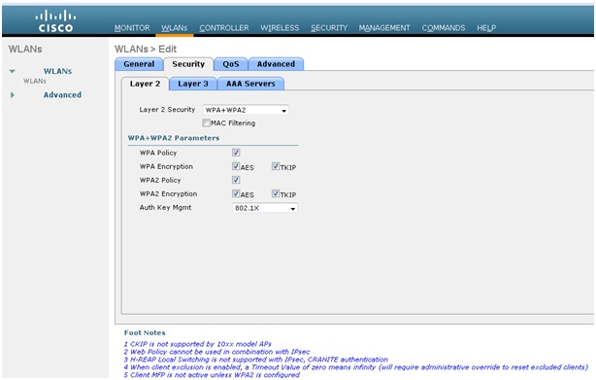Toggle WPA2 Encryption AES checkbox

(236, 193)
